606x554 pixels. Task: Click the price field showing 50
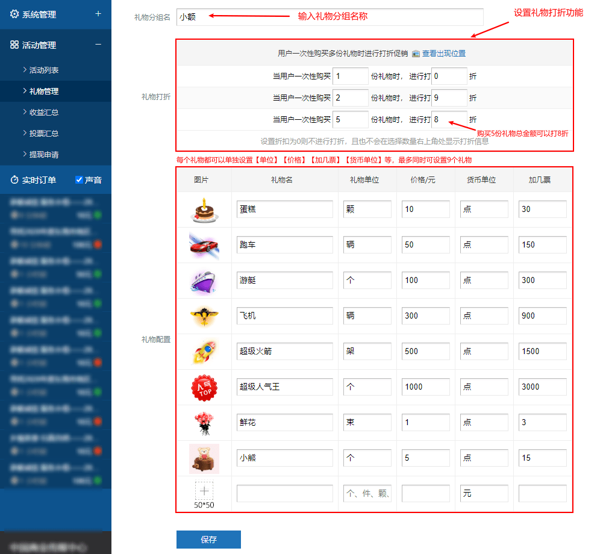tap(425, 244)
